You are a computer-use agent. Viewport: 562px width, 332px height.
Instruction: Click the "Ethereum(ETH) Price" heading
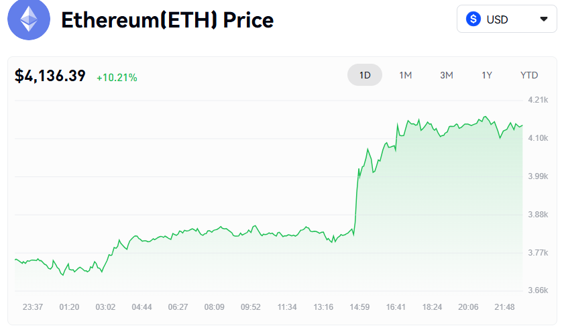coord(167,20)
